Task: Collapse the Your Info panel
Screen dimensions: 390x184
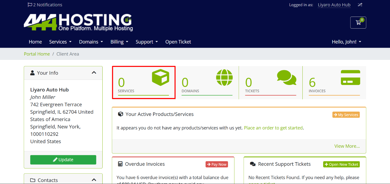Action: coord(94,73)
